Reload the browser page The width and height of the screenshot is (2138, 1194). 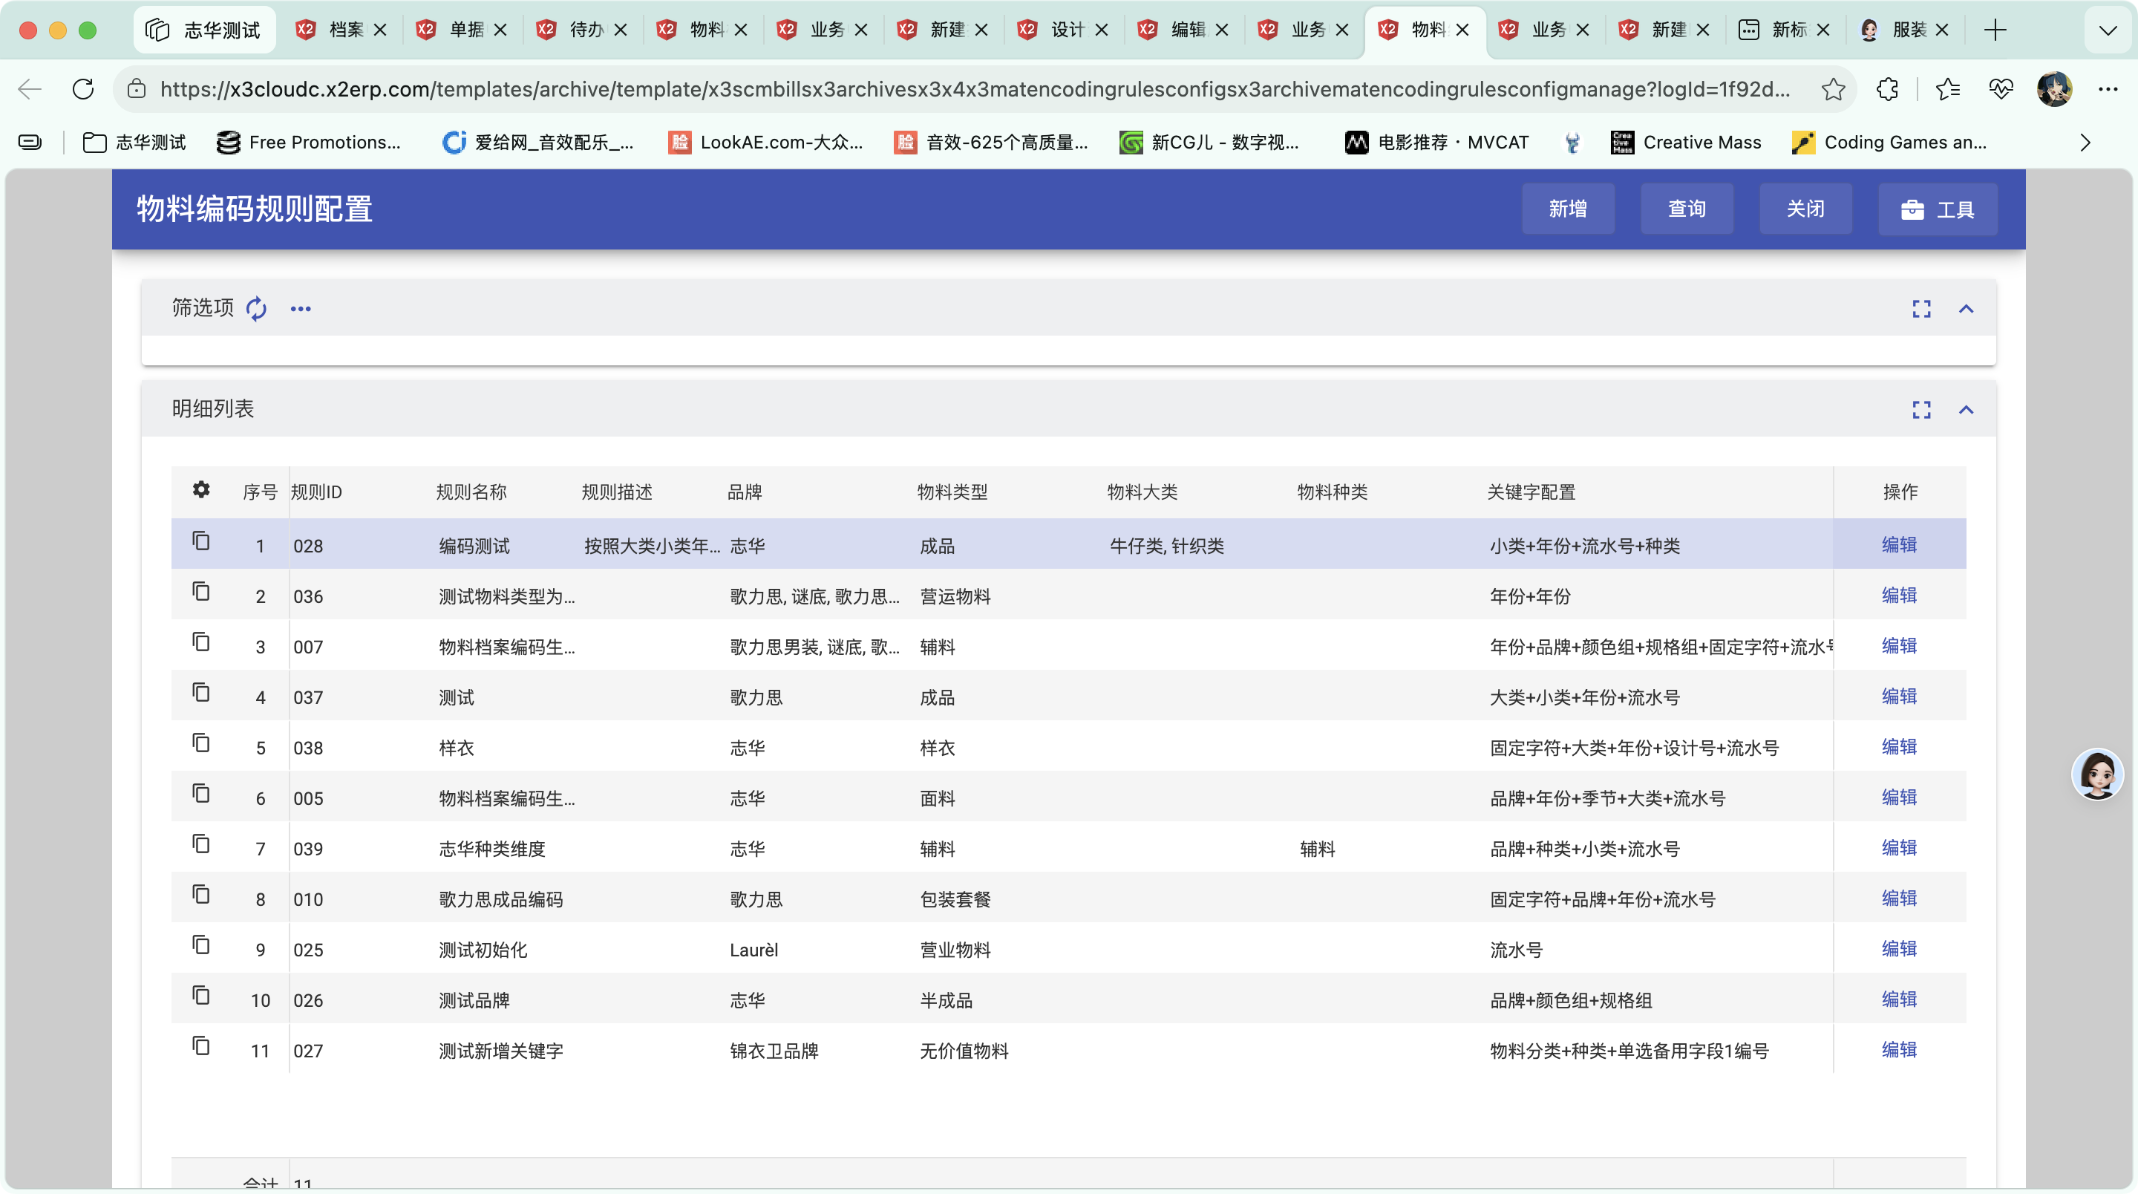(83, 89)
